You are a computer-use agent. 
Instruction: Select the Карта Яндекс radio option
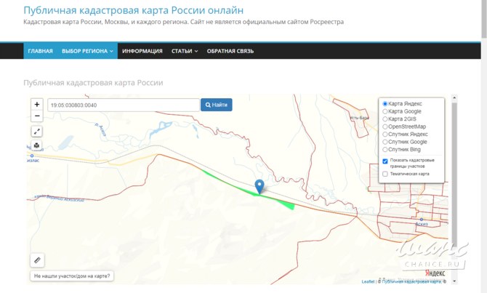pos(385,104)
